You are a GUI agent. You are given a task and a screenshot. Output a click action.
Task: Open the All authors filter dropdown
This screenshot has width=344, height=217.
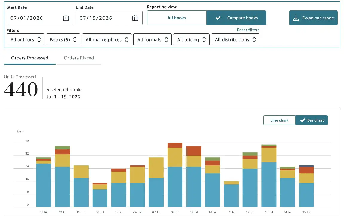25,39
